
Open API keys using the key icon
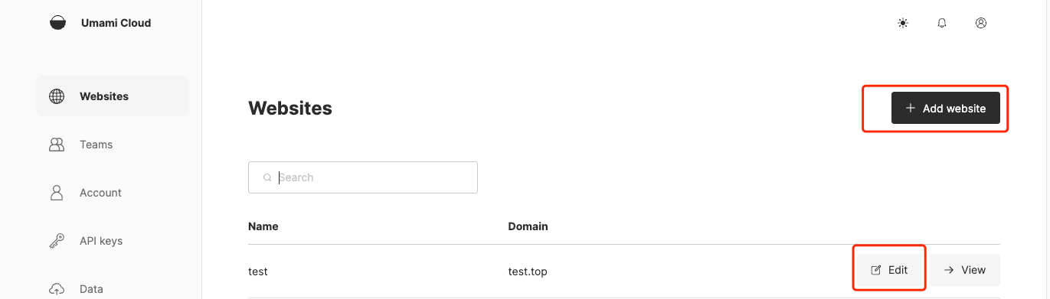coord(57,241)
